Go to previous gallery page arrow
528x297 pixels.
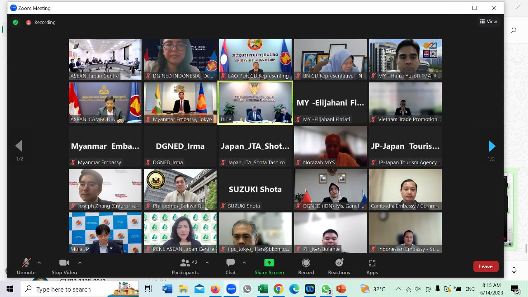pyautogui.click(x=19, y=146)
